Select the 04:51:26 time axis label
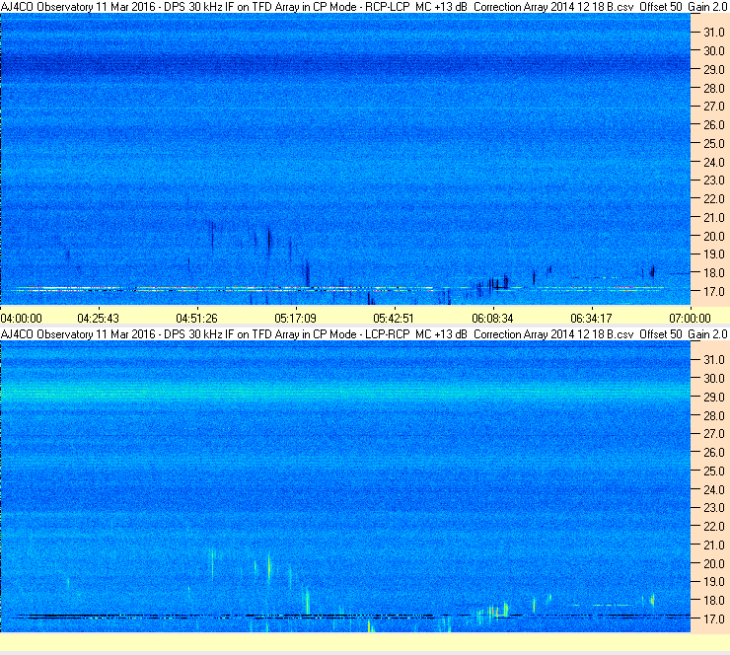Screen dimensions: 730x655 (197, 319)
